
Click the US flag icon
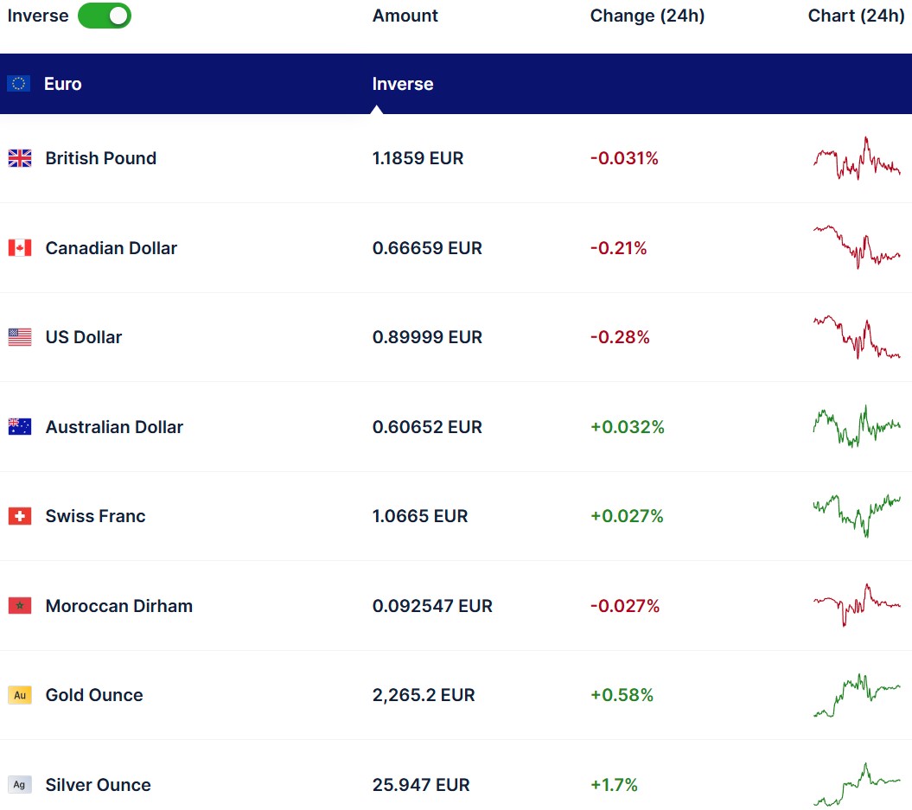pyautogui.click(x=20, y=337)
